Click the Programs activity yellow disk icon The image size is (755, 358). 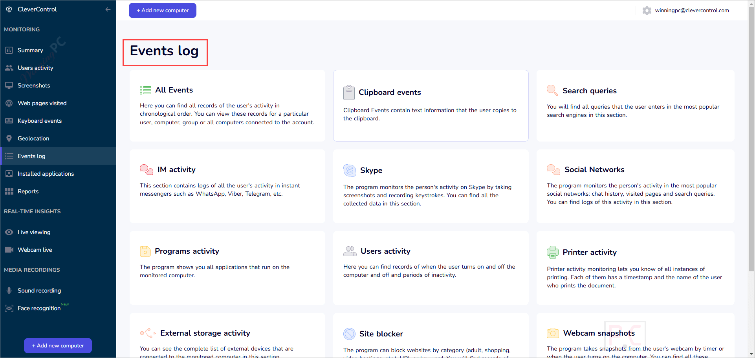[145, 251]
